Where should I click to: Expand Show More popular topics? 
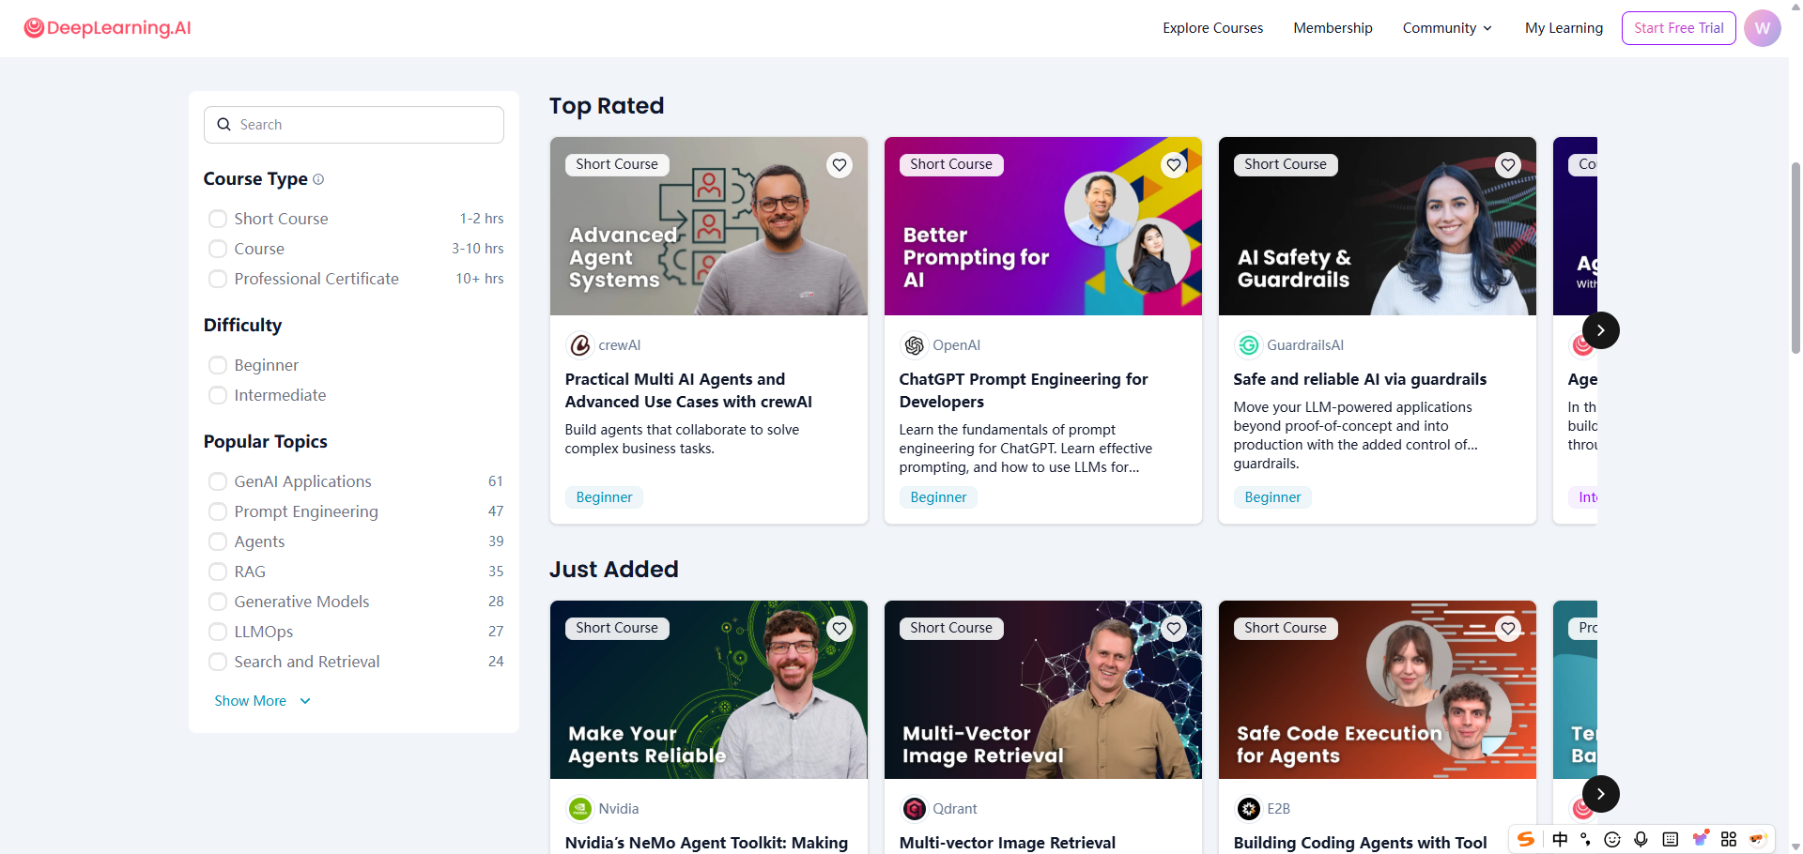[263, 701]
